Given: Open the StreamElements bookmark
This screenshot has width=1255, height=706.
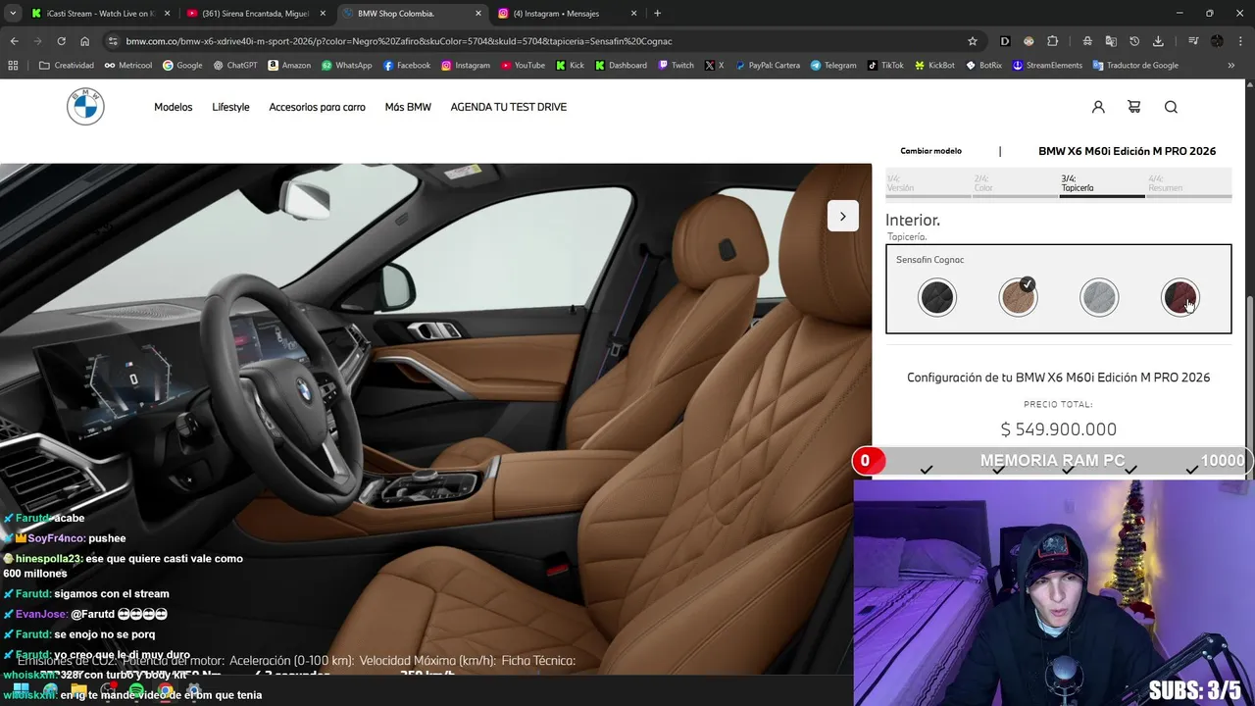Looking at the screenshot, I should tap(1047, 66).
